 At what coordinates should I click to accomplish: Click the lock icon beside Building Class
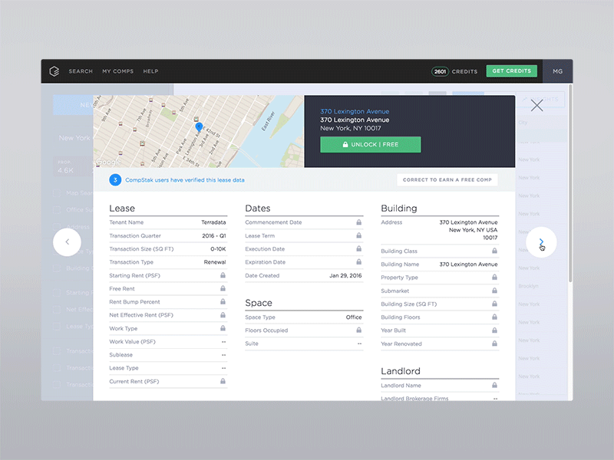click(495, 251)
